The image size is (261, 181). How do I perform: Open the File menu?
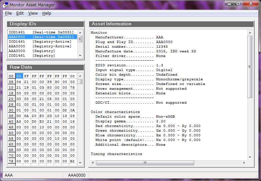(8, 13)
